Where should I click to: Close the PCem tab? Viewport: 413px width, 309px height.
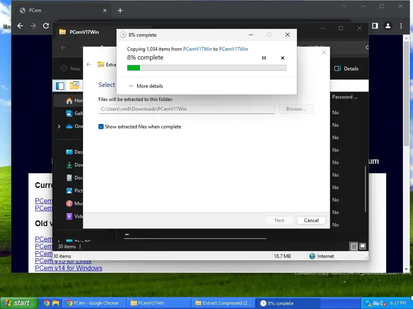(105, 10)
